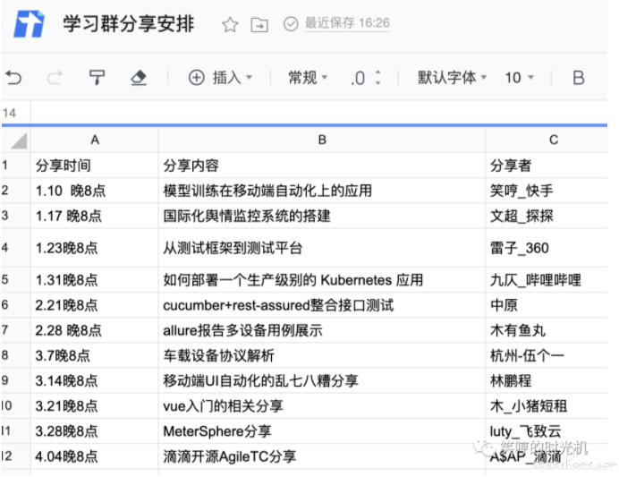Select the format painter tool
The image size is (619, 477).
(97, 77)
